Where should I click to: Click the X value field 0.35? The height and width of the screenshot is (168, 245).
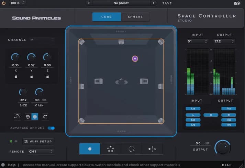click(x=15, y=65)
